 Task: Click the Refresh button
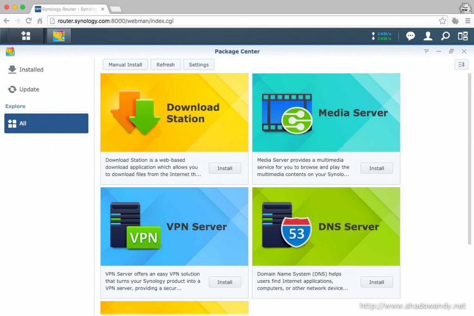tap(165, 65)
